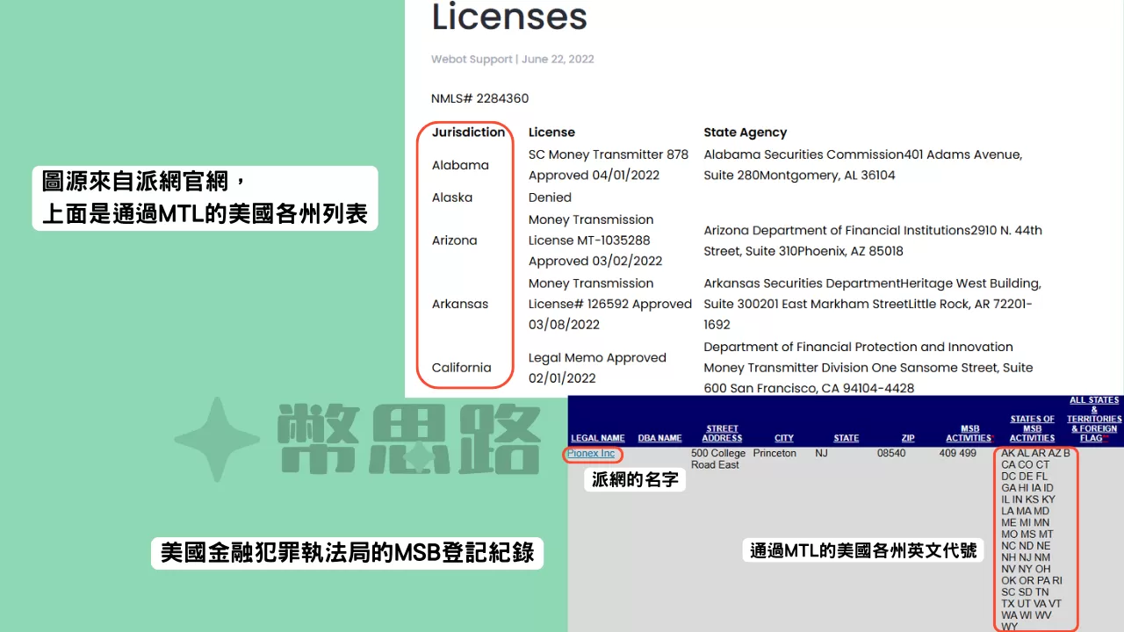This screenshot has height=632, width=1124.
Task: Select the Arkansas jurisdiction row
Action: pos(459,304)
